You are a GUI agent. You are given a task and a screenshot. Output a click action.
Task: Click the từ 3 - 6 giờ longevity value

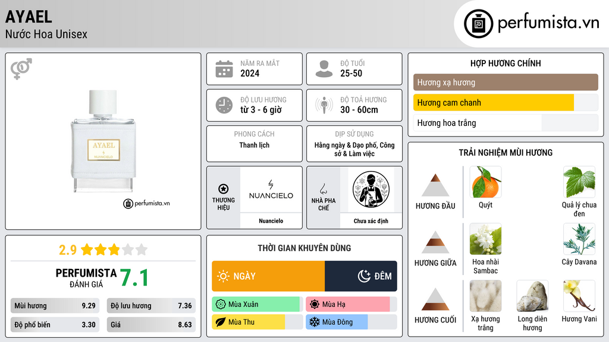[261, 110]
